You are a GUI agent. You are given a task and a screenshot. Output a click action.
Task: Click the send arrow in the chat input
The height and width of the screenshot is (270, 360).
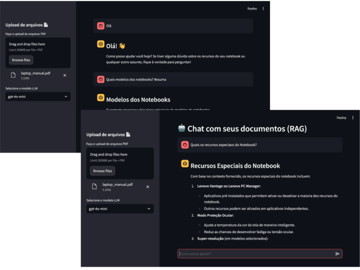click(x=337, y=254)
